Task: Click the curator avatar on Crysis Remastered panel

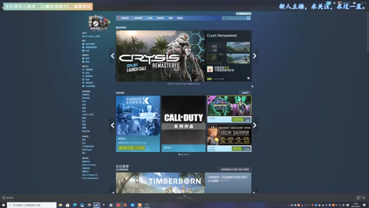Action: click(x=210, y=69)
